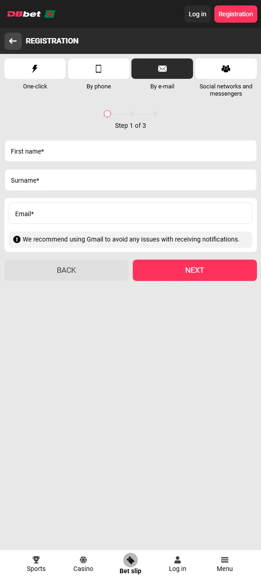Tap the Log in person icon
Viewport: 261px width, 580px height.
click(178, 559)
